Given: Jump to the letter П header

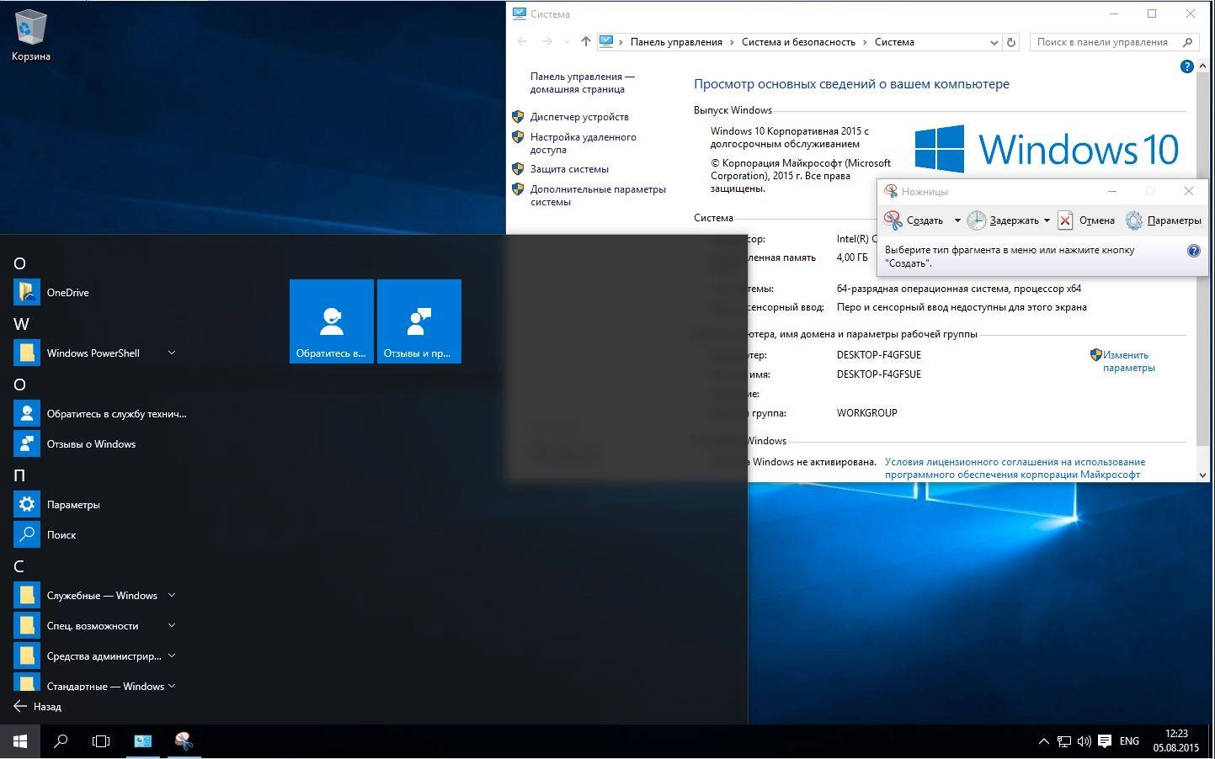Looking at the screenshot, I should [19, 475].
